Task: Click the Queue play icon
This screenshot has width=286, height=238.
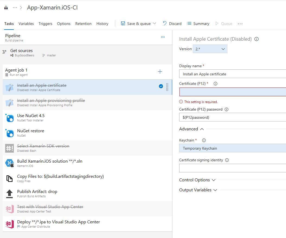Action: point(217,23)
